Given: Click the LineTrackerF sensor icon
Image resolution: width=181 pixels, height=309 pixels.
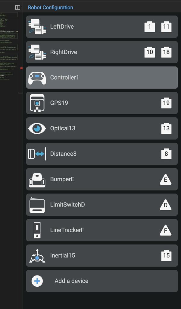Looking at the screenshot, I should point(37,230).
